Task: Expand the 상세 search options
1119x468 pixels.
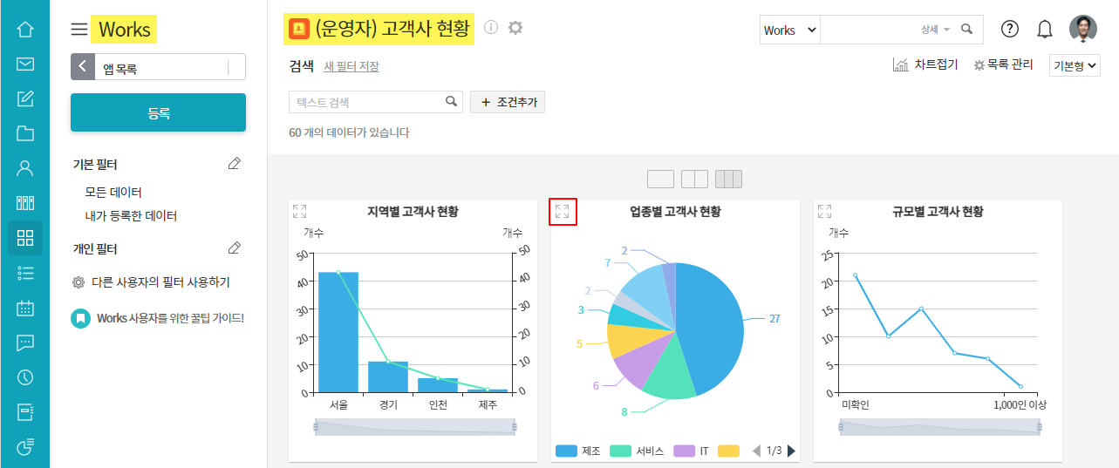Action: (935, 30)
